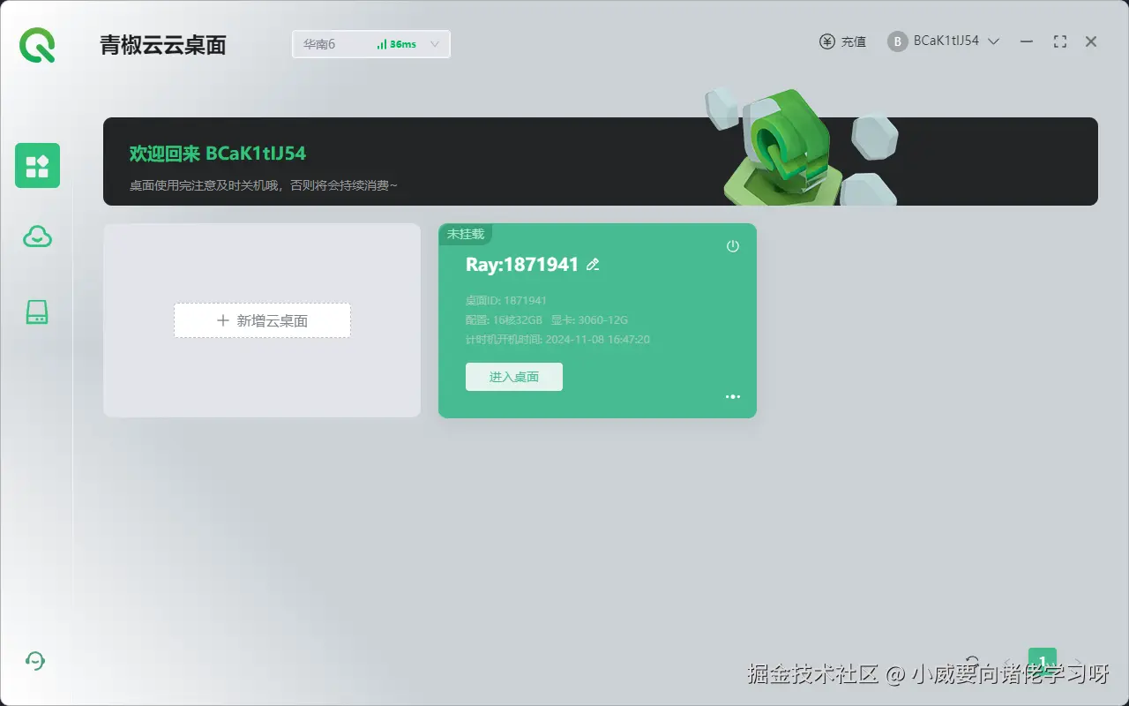Viewport: 1129px width, 706px height.
Task: Click the ¥ recharge icon in top bar
Action: click(x=826, y=41)
